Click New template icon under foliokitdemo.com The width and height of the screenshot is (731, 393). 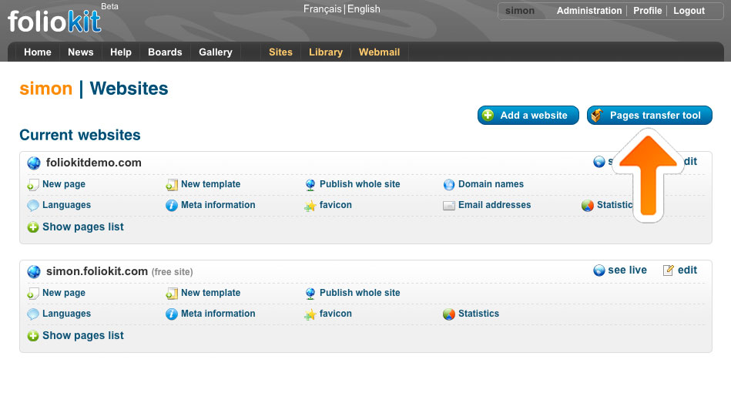[172, 185]
